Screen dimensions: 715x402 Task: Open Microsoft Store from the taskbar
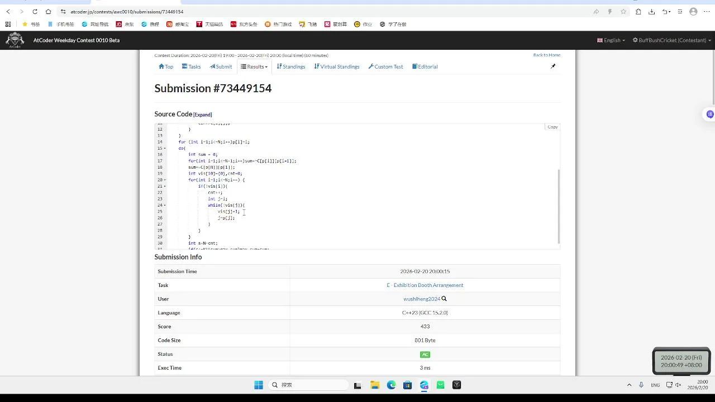coord(408,385)
